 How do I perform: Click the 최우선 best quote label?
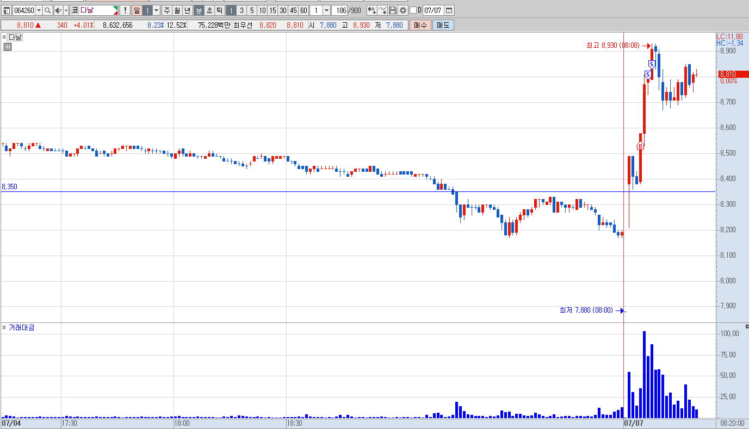(243, 25)
